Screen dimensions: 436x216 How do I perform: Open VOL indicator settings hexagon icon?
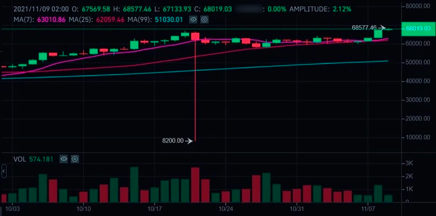click(x=75, y=159)
